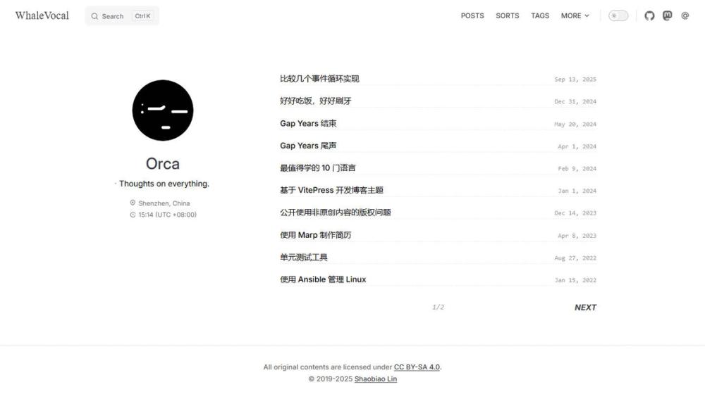Open the TAGS navigation item
Viewport: 705px width, 394px height.
[540, 15]
